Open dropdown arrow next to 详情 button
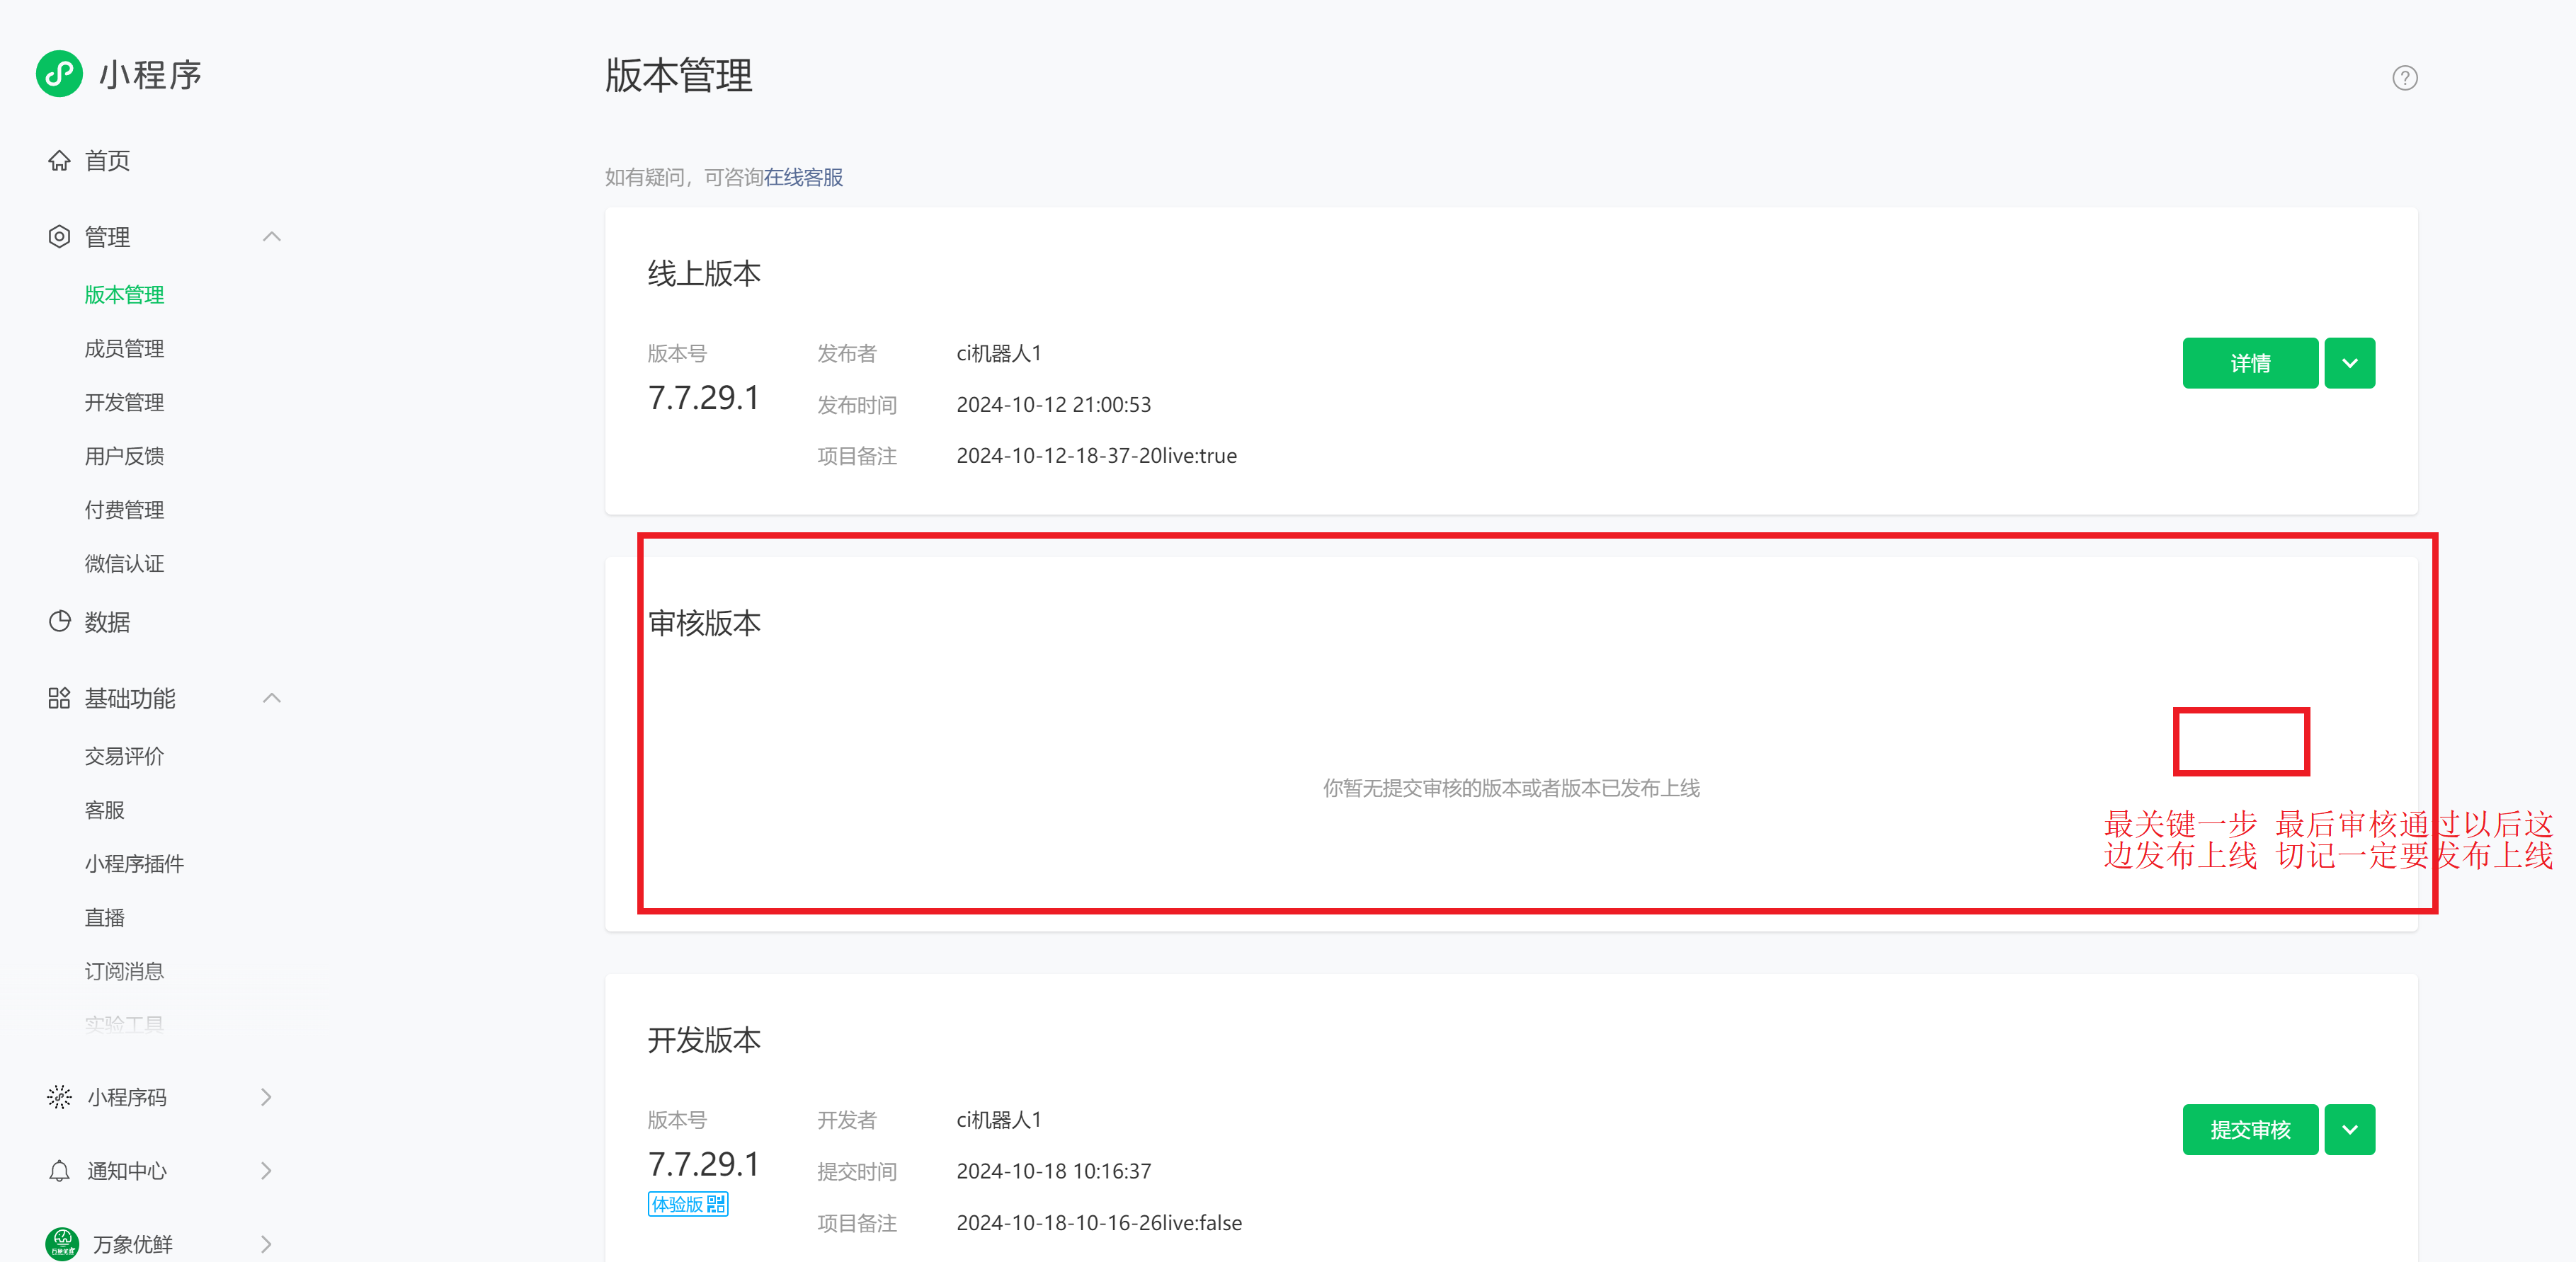Screen dimensions: 2576x1262 pos(2349,364)
